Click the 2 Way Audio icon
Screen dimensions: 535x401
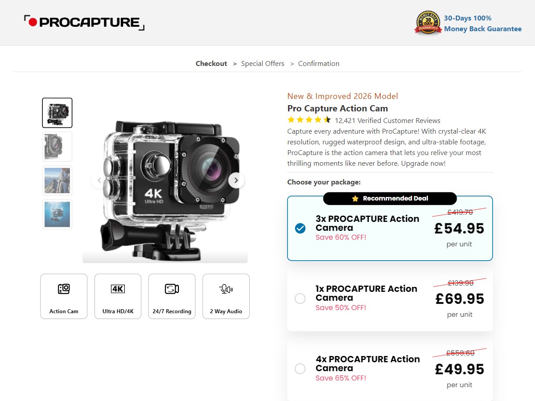pos(226,289)
